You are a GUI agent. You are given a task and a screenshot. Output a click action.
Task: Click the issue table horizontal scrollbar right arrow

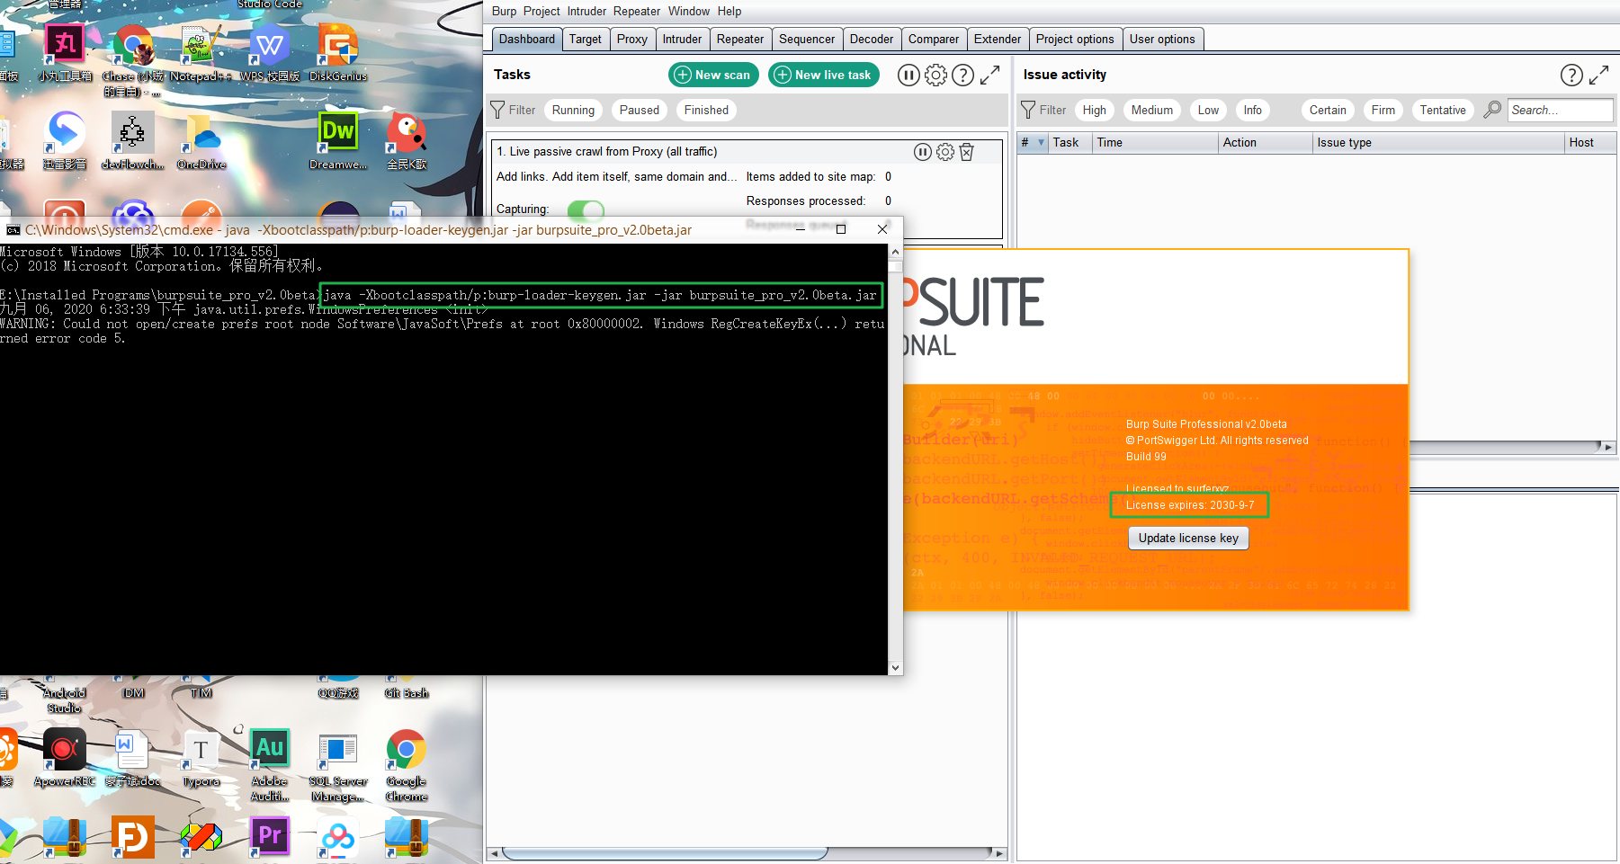pyautogui.click(x=1609, y=447)
